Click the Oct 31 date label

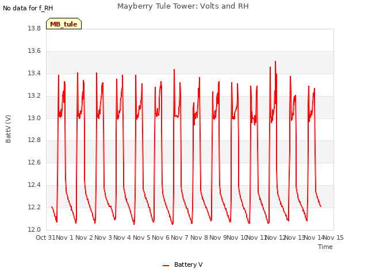point(45,237)
